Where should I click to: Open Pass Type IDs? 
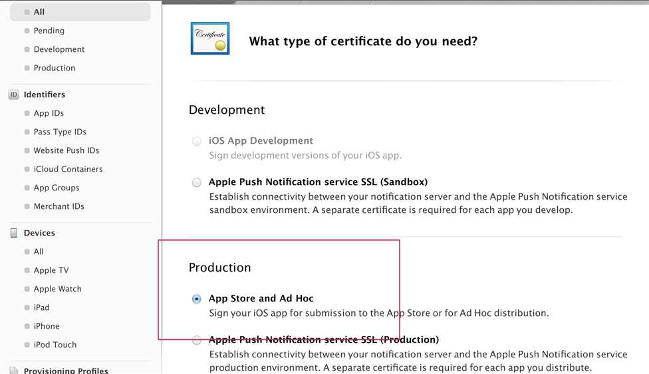[60, 132]
